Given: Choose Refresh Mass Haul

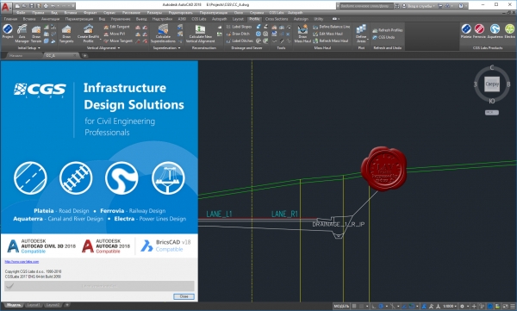Looking at the screenshot, I should pyautogui.click(x=330, y=40).
